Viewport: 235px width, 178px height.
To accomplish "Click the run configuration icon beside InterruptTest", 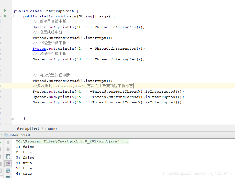I will click(6, 135).
